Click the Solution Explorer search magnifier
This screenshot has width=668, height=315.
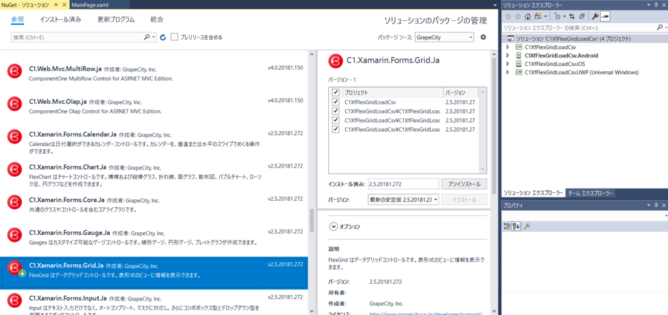[659, 27]
